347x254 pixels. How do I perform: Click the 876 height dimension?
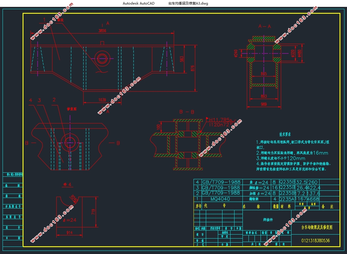193,68
